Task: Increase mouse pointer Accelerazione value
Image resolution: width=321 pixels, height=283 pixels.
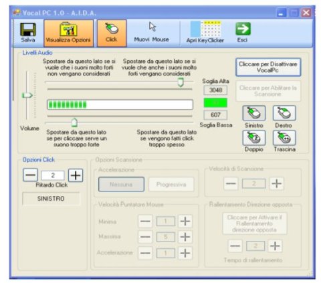Action: [185, 253]
